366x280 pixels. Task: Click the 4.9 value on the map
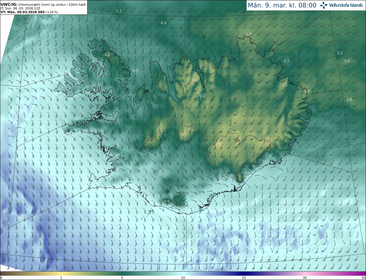(x=164, y=23)
